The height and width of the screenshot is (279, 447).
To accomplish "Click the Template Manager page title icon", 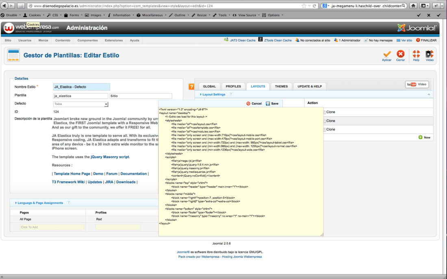I will click(x=13, y=55).
